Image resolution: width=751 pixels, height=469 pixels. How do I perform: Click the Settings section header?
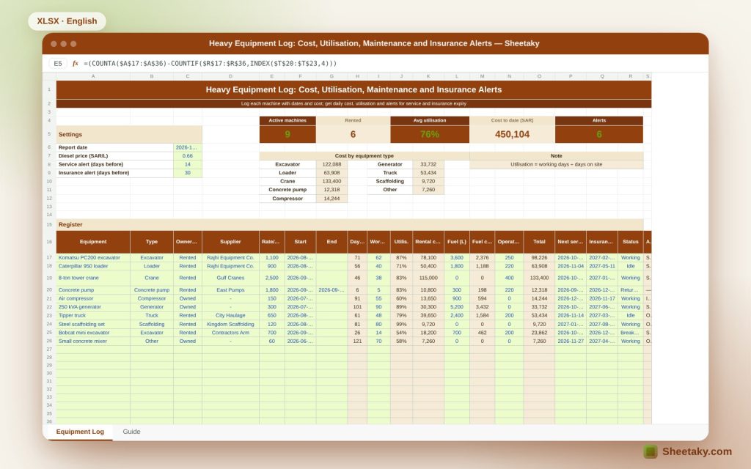[129, 135]
